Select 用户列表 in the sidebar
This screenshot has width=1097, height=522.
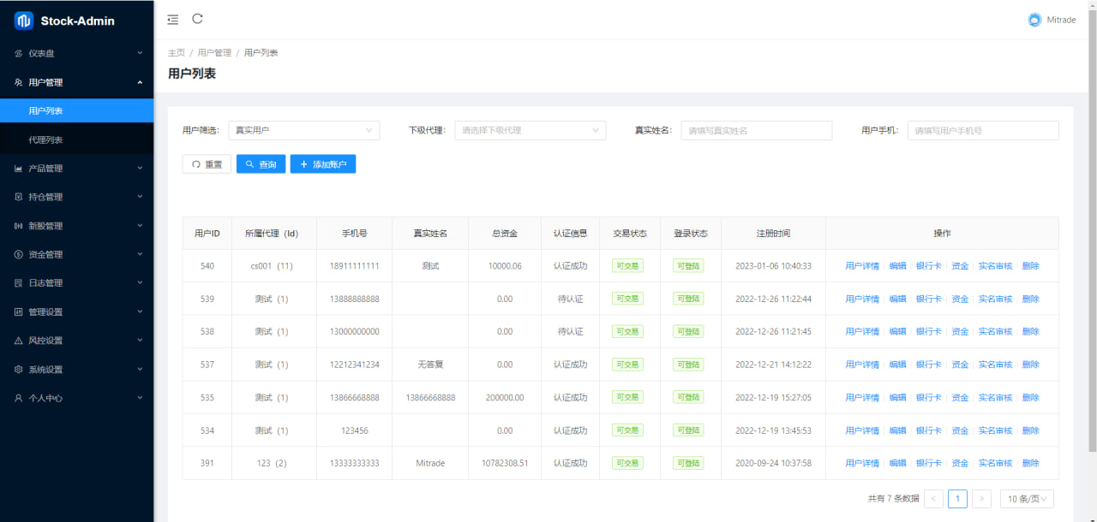46,111
